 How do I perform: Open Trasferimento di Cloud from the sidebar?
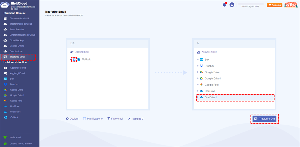[21, 24]
